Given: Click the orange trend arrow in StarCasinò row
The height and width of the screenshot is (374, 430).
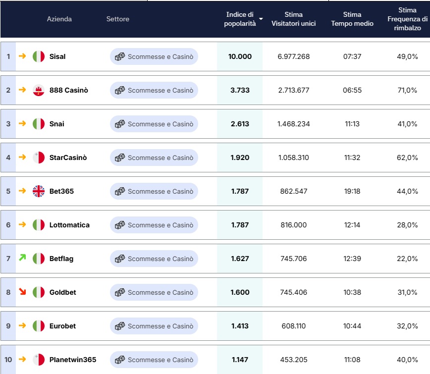Looking at the screenshot, I should click(x=22, y=157).
